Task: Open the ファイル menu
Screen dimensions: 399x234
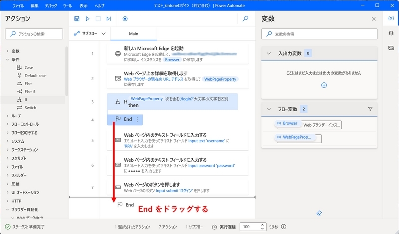Action: pos(18,6)
